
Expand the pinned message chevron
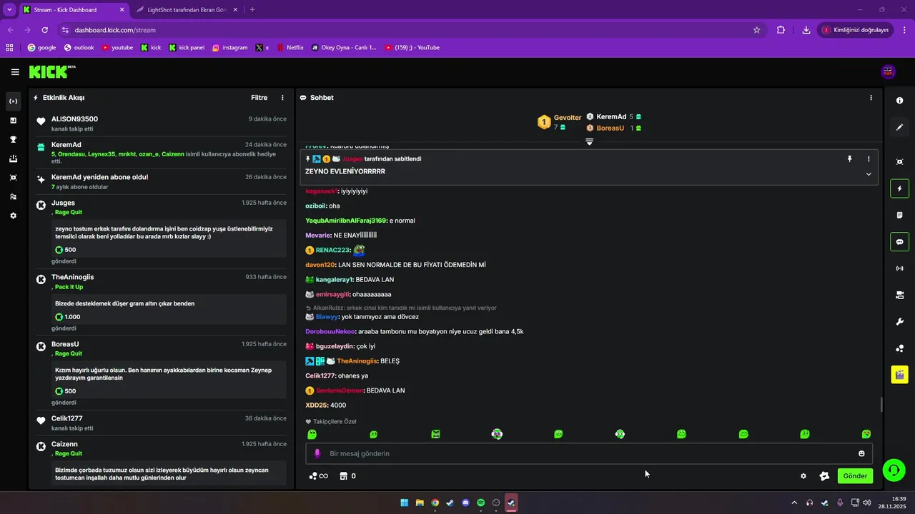point(869,174)
